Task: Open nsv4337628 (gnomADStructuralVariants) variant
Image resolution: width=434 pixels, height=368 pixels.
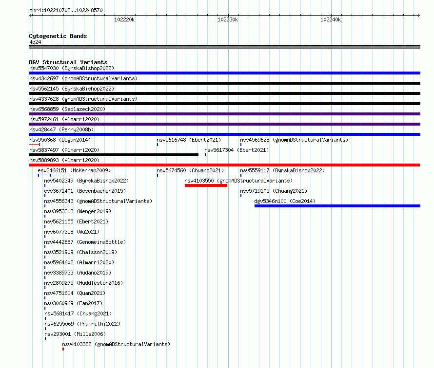Action: pos(83,99)
